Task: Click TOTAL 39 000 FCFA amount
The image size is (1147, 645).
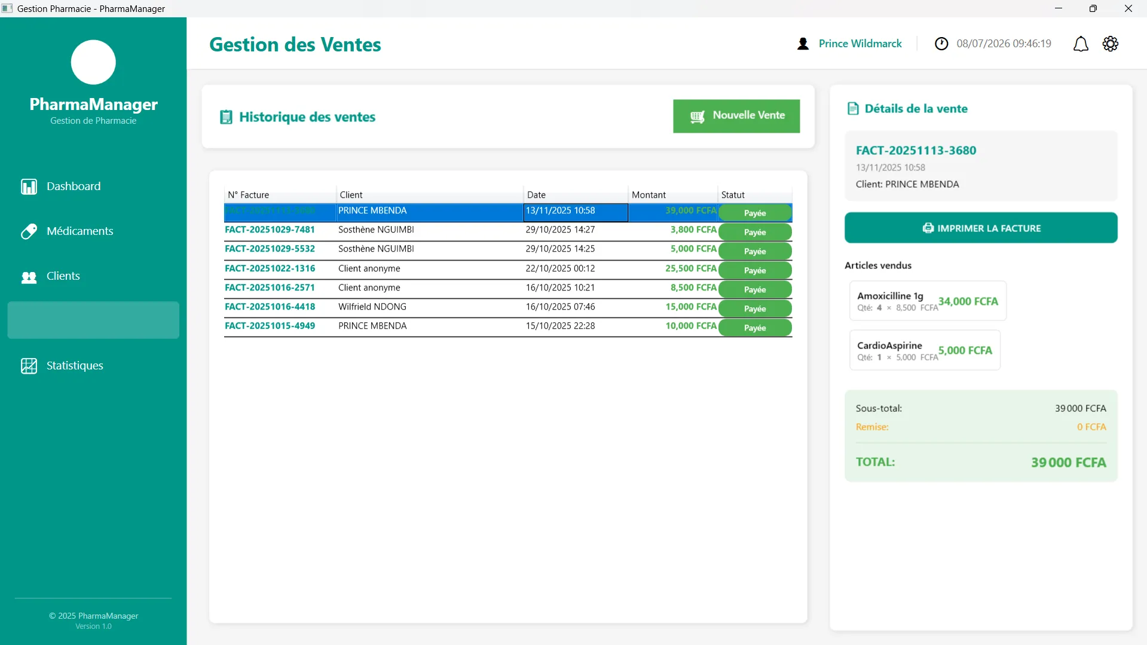Action: pyautogui.click(x=1068, y=463)
